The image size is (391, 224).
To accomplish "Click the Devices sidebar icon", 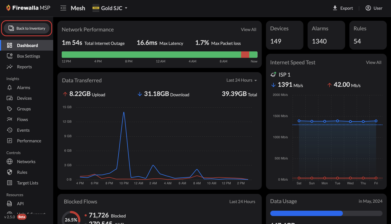I will (x=10, y=98).
